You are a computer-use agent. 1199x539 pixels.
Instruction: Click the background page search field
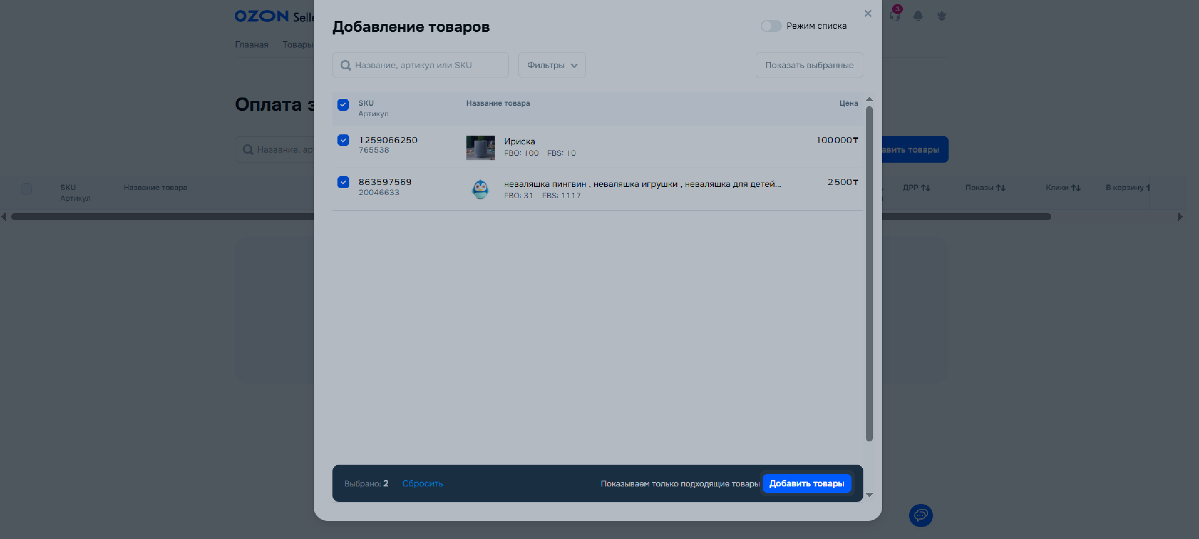[274, 150]
